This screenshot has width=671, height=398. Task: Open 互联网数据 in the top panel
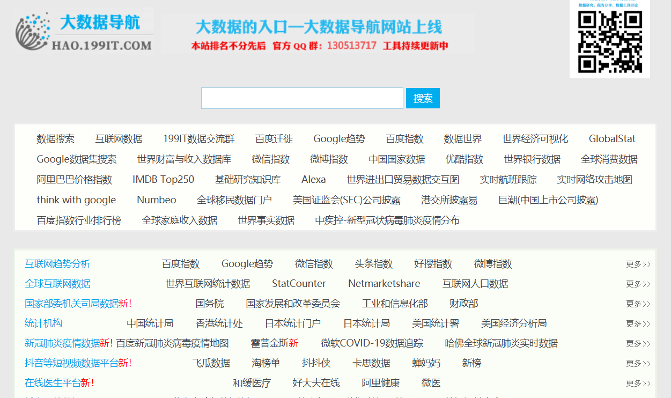(119, 139)
